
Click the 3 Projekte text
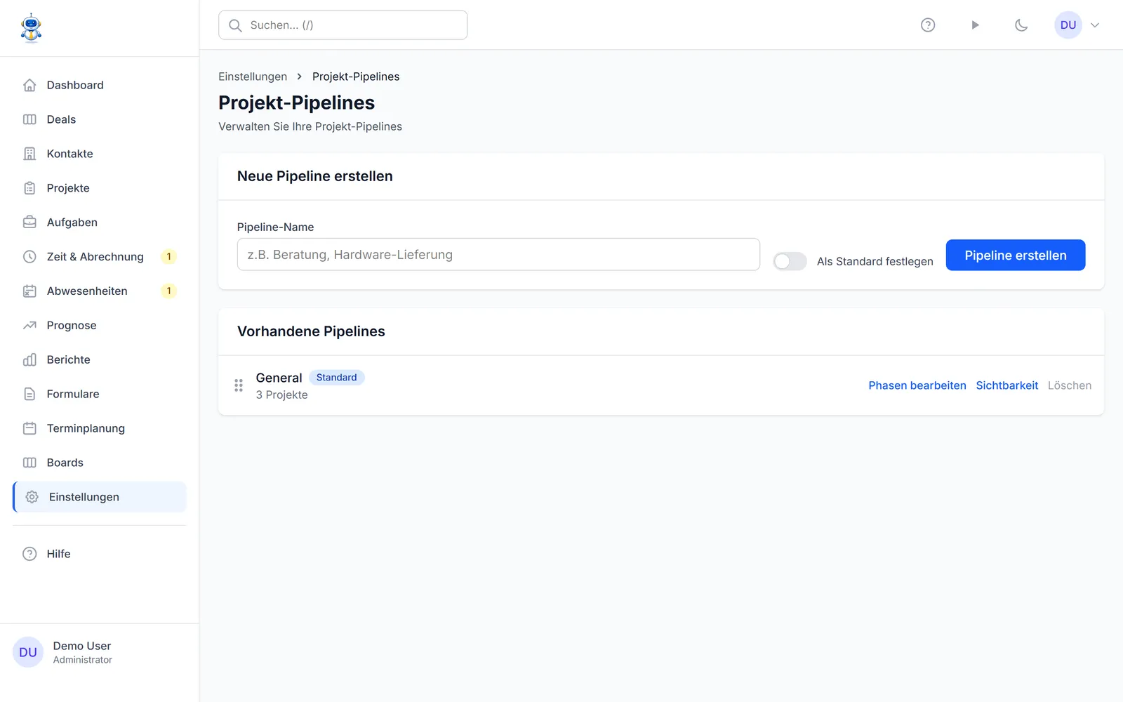coord(281,395)
